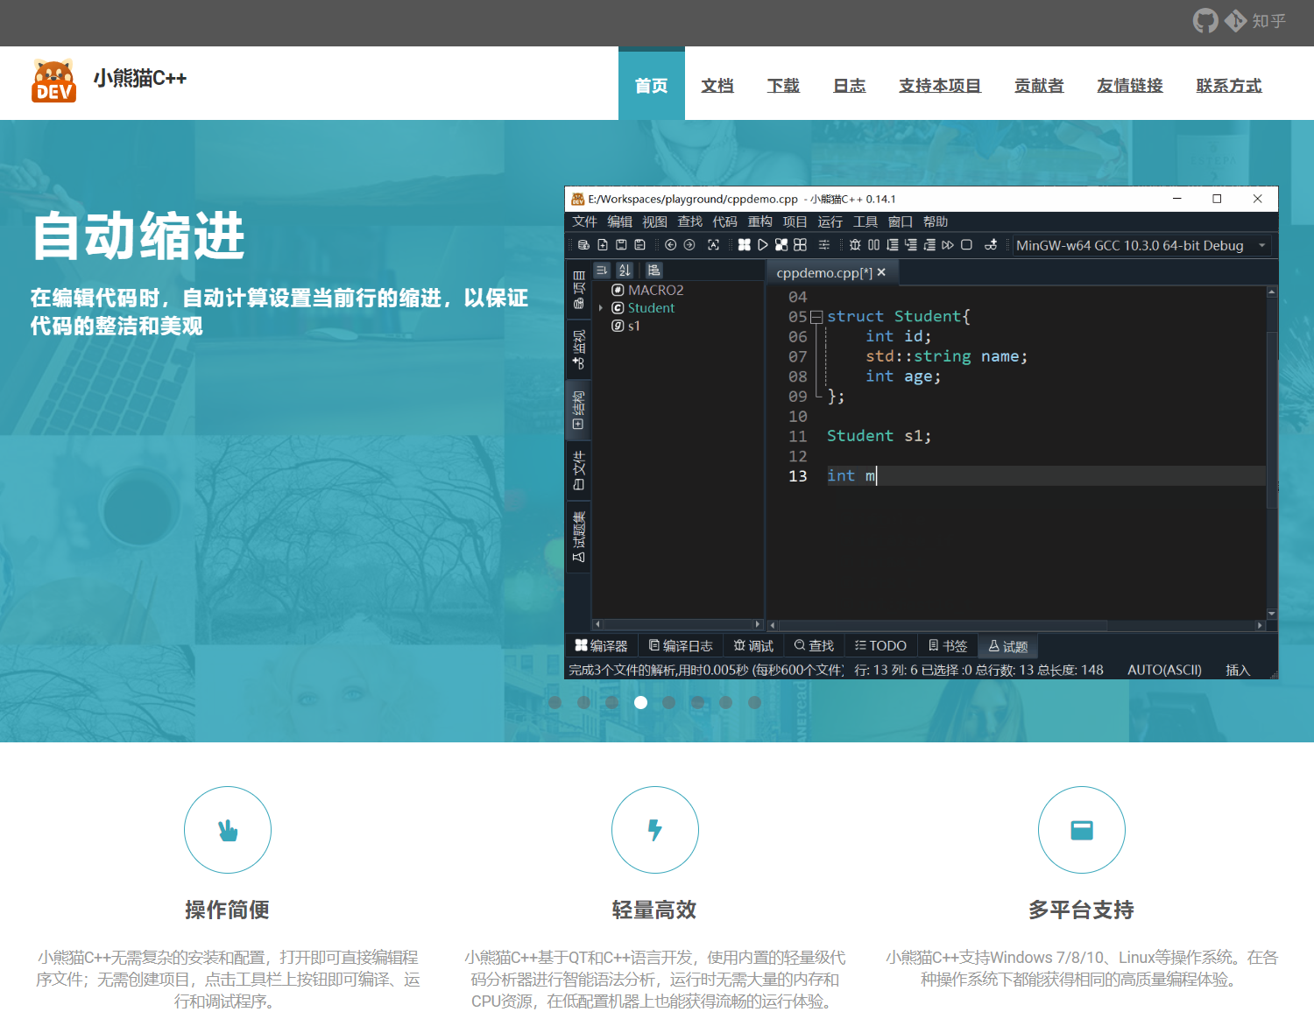The height and width of the screenshot is (1033, 1314).
Task: Open the 文档 navigation link
Action: tap(717, 86)
